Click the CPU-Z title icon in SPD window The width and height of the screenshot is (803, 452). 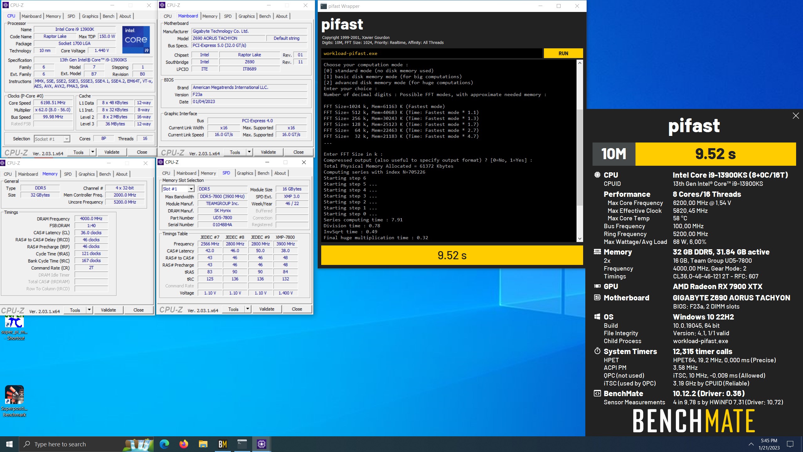[161, 162]
